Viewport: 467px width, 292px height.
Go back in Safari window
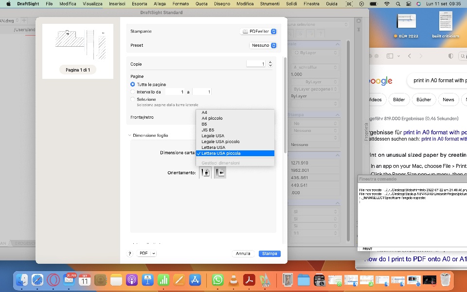(410, 56)
